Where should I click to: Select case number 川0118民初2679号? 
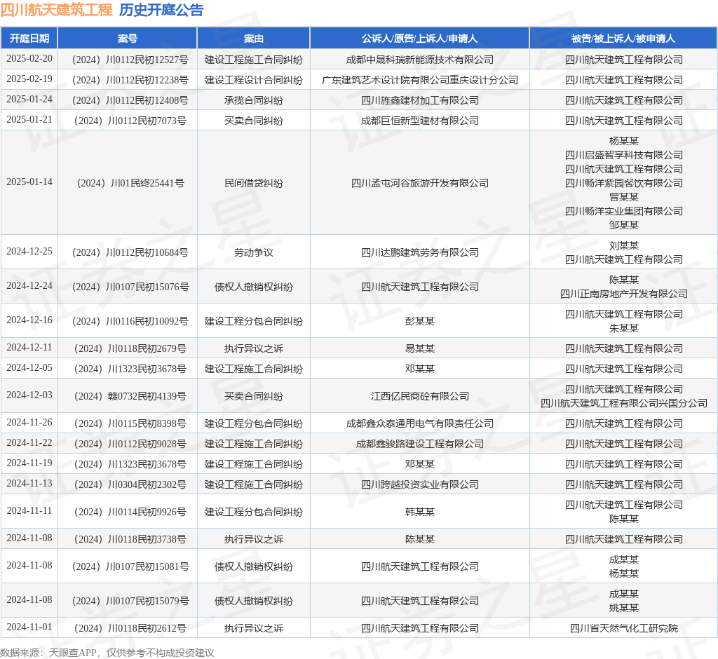pos(130,348)
